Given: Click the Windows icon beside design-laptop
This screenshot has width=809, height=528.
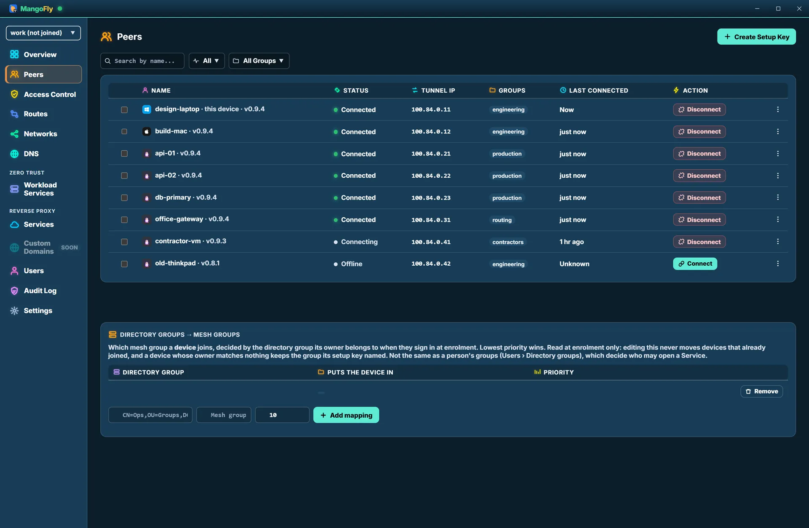Looking at the screenshot, I should coord(146,109).
